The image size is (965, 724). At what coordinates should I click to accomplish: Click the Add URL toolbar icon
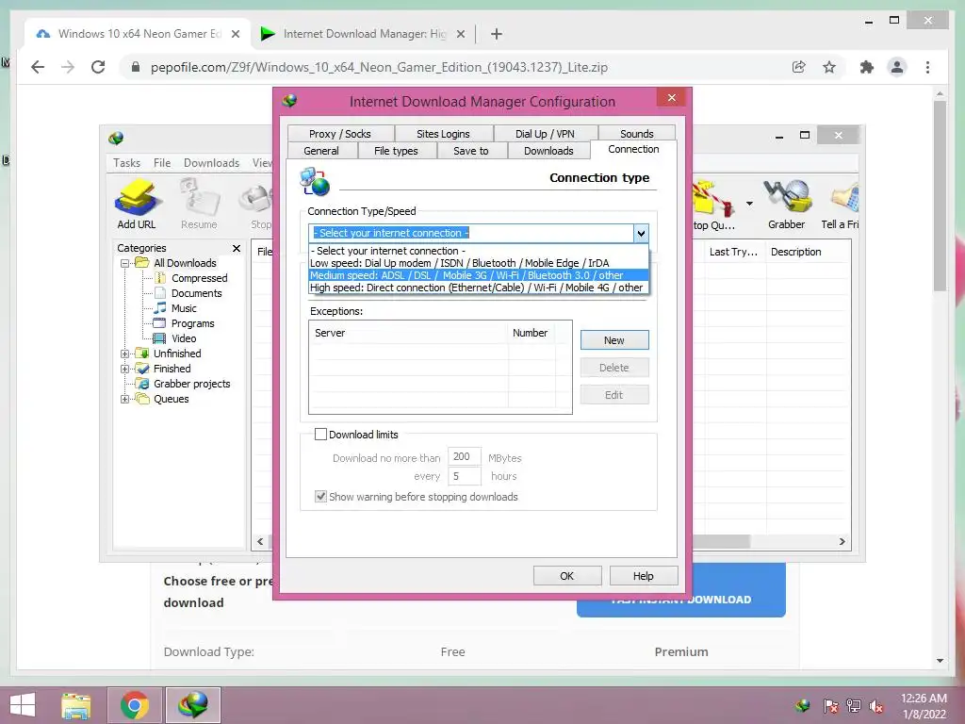coord(137,205)
